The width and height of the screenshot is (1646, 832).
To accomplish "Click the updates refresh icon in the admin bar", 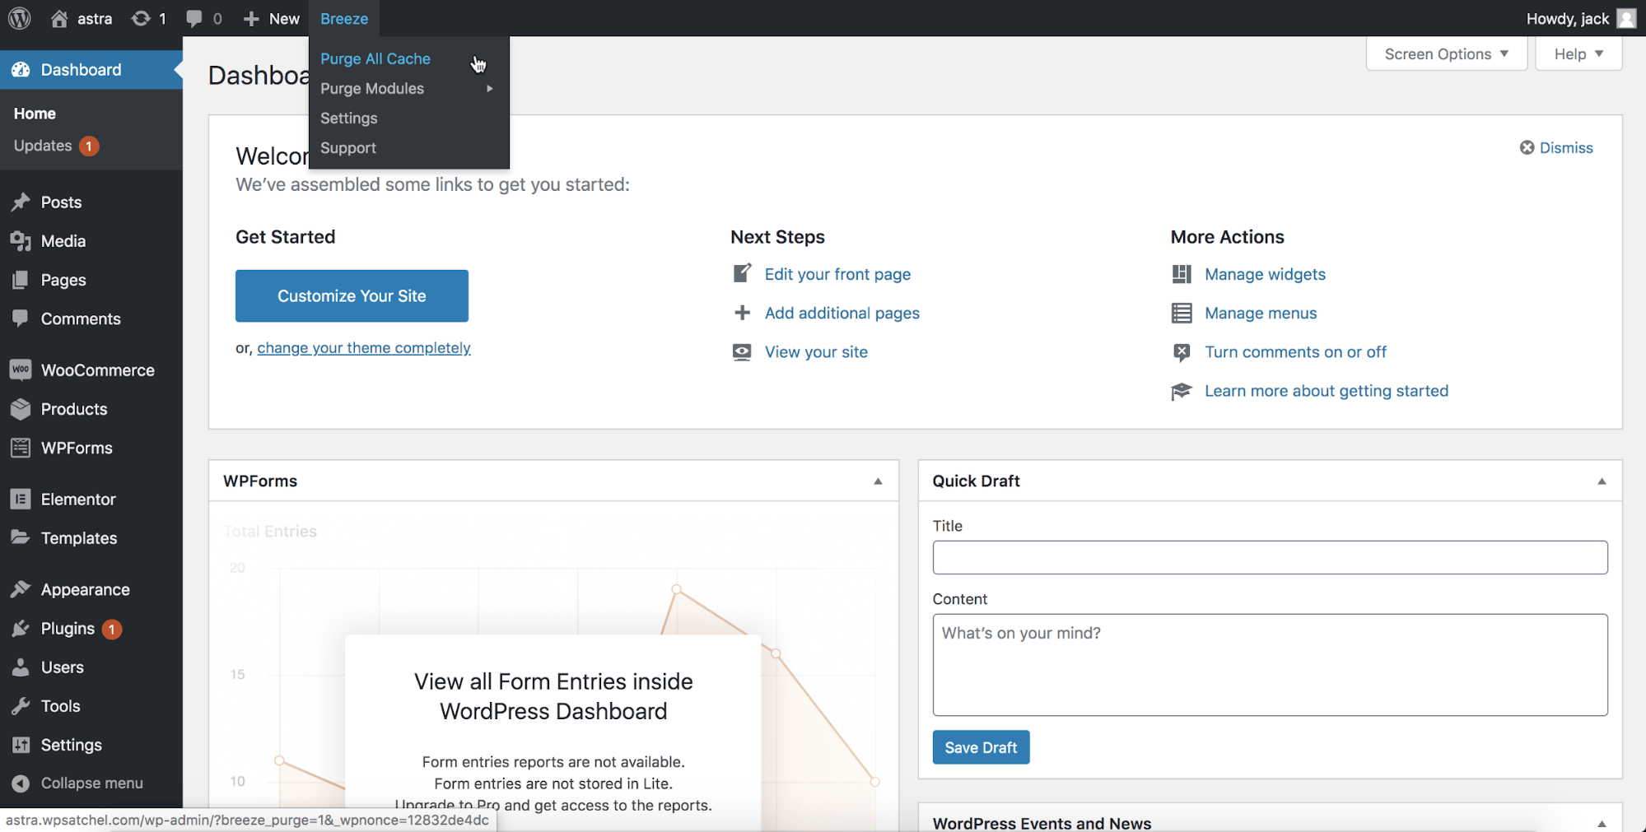I will (x=141, y=18).
